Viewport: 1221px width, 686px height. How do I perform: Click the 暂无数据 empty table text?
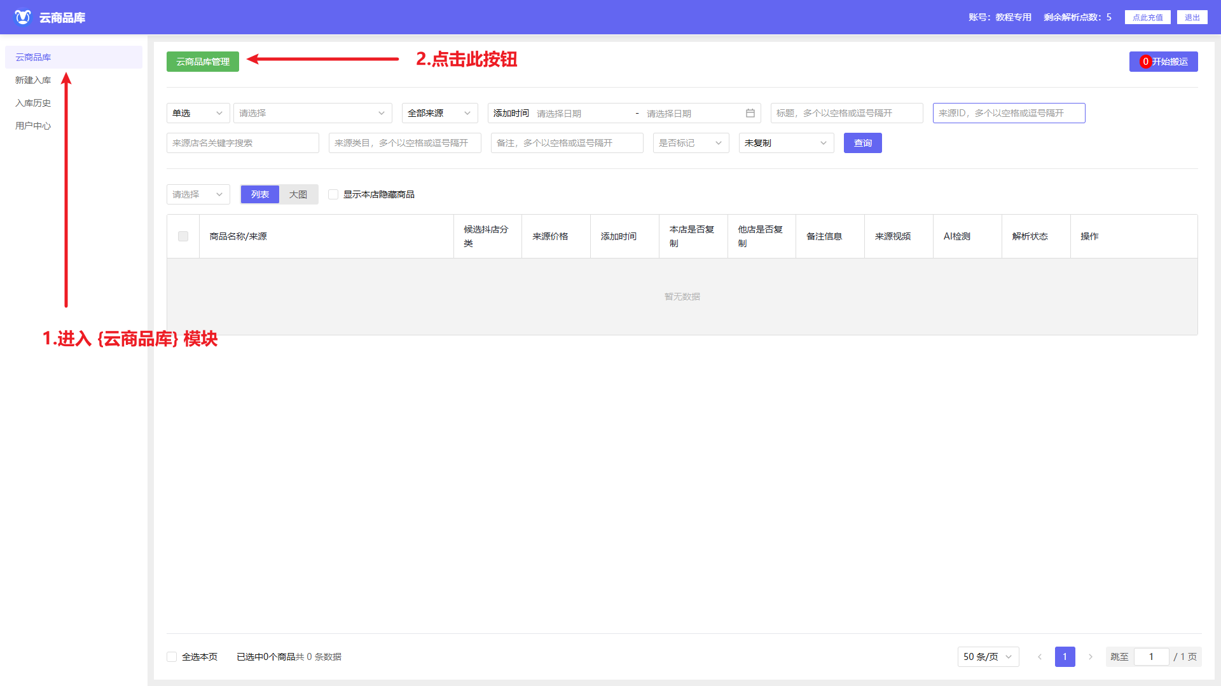682,297
